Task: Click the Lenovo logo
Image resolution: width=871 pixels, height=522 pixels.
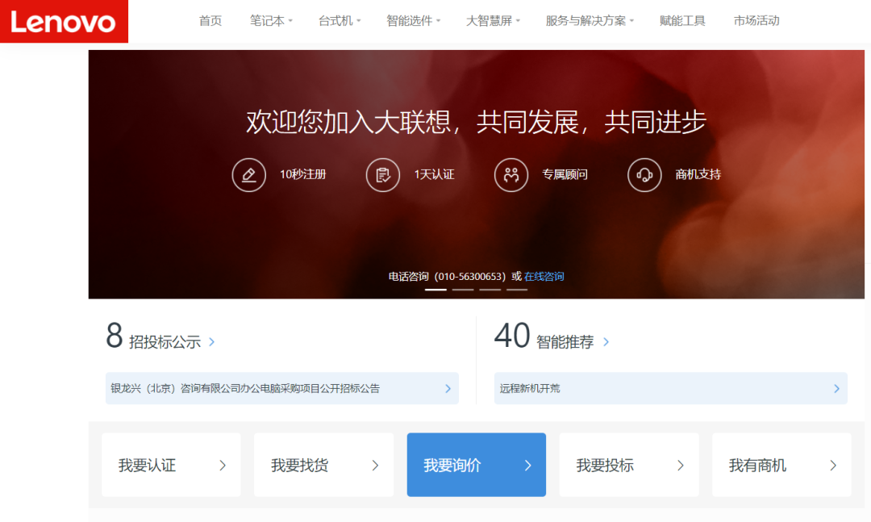Action: click(64, 21)
